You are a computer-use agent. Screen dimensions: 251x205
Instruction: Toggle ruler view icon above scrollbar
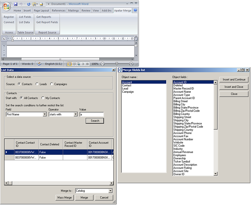click(x=136, y=39)
